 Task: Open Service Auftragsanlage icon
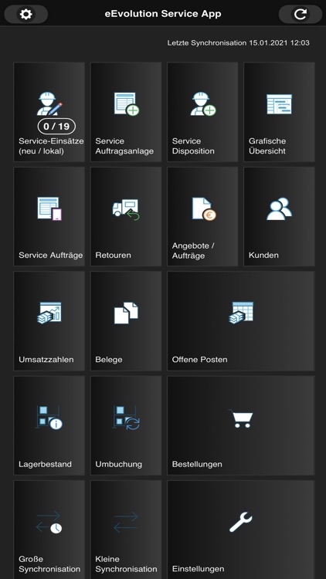127,104
